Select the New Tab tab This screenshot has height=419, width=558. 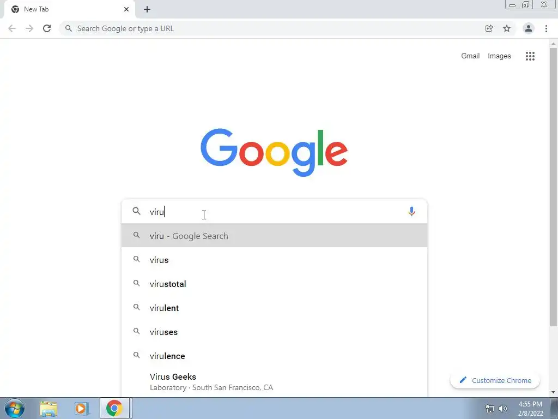click(70, 9)
